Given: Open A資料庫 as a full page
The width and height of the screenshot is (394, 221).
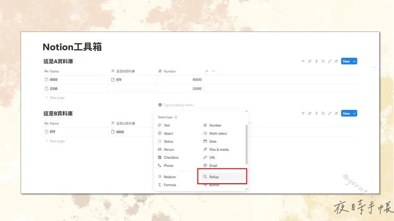Looking at the screenshot, I should [330, 61].
